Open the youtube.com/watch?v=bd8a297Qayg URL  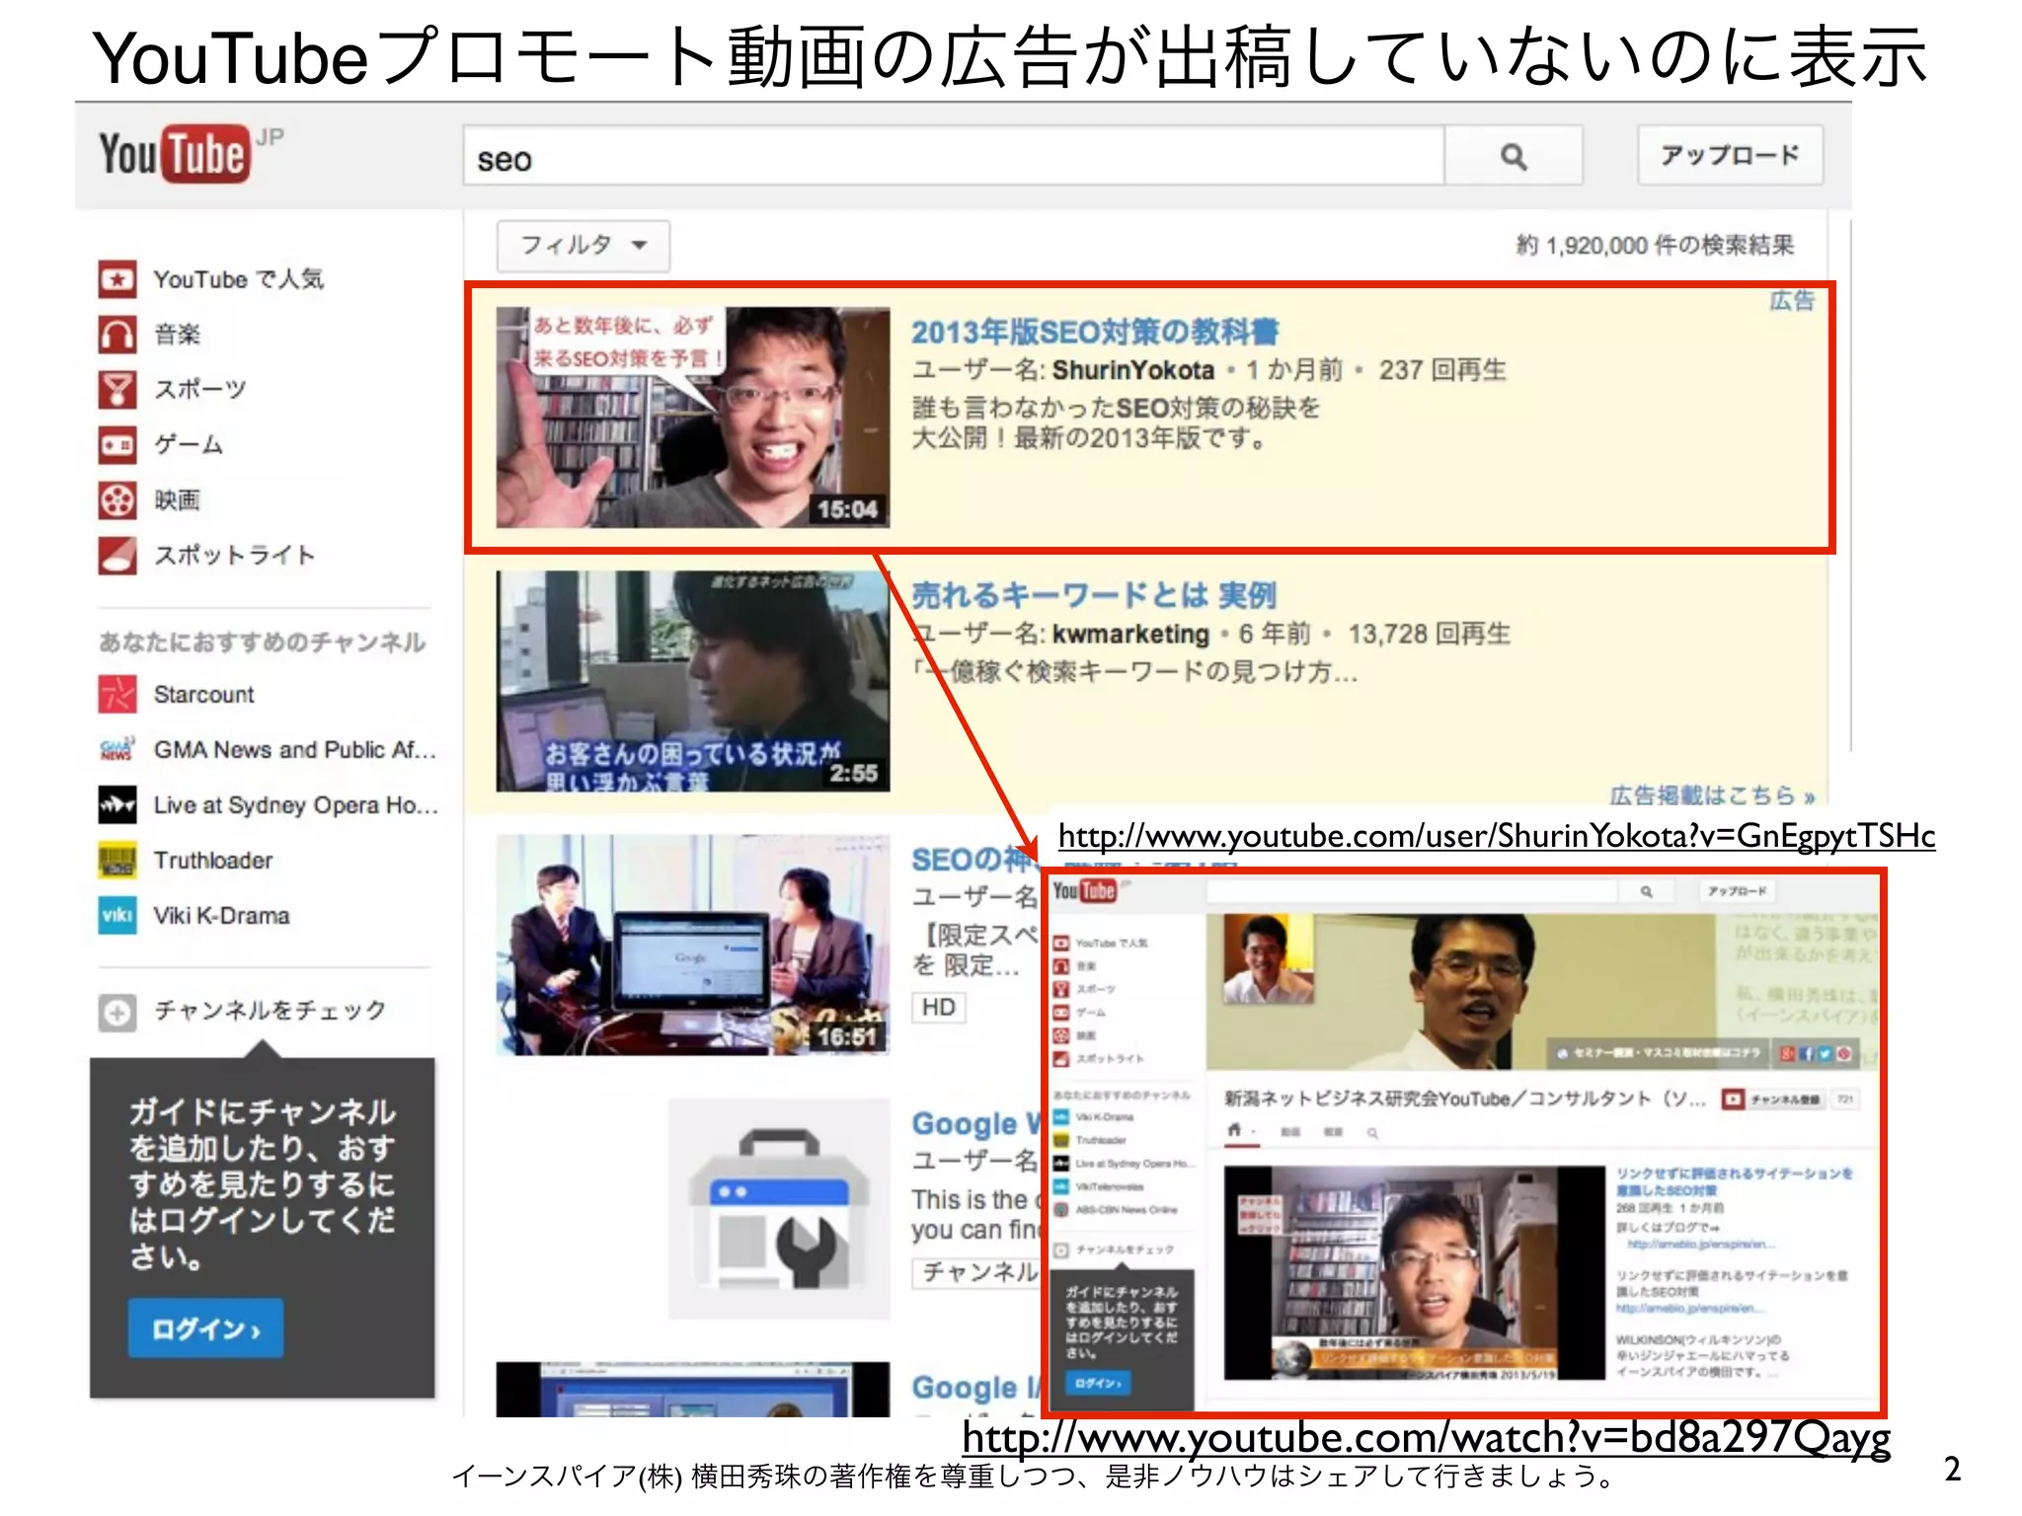pos(1426,1438)
